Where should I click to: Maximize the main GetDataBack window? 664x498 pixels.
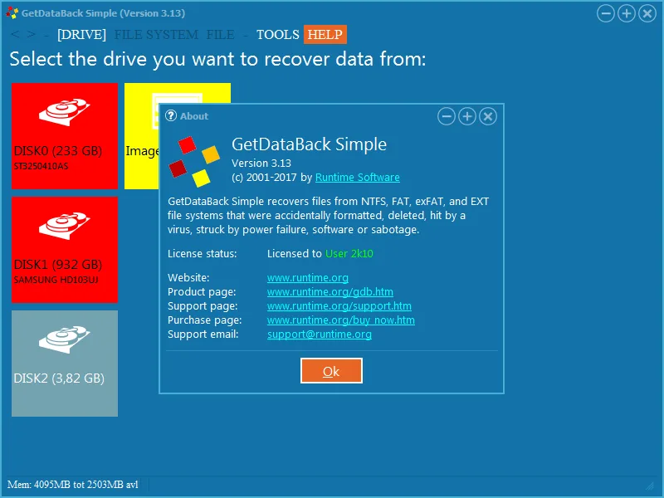pyautogui.click(x=627, y=13)
